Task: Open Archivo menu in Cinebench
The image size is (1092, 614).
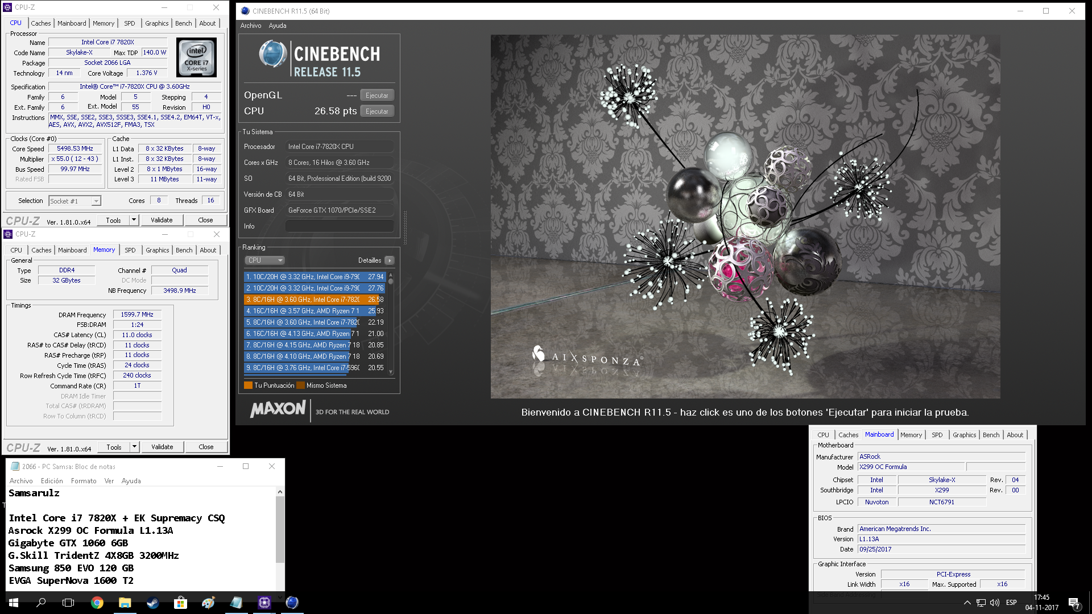Action: point(251,26)
